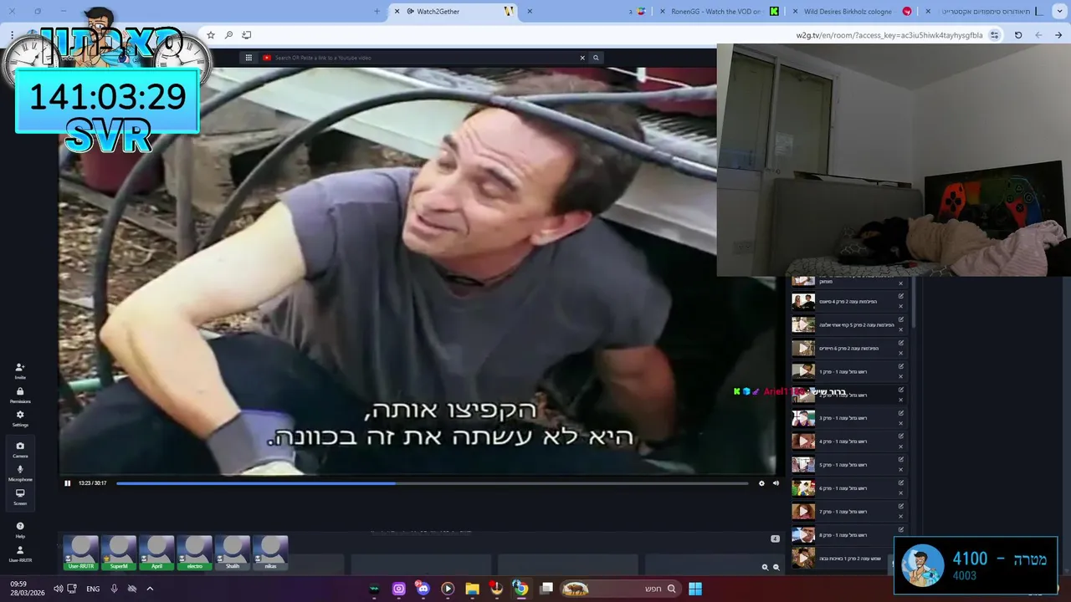Select electro participant tile
Image resolution: width=1071 pixels, height=602 pixels.
click(x=194, y=553)
